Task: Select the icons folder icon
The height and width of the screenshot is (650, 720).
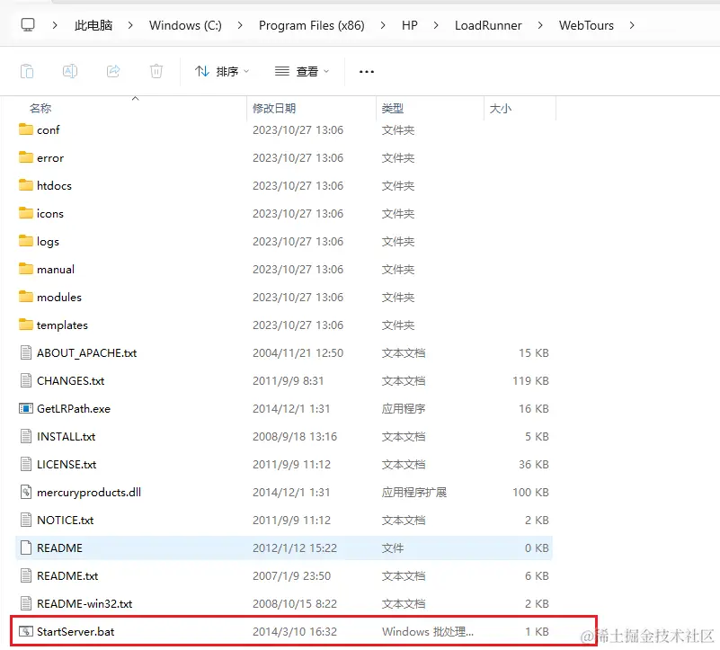Action: click(x=26, y=213)
